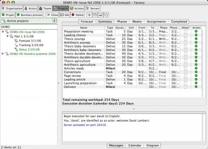
Task: Check the Delay box for Leading choice
Action: [x=185, y=35]
